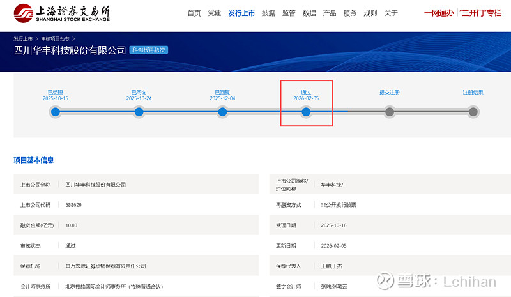The width and height of the screenshot is (511, 297).
Task: Click the short name value 华丰科技/-
Action: pyautogui.click(x=333, y=185)
